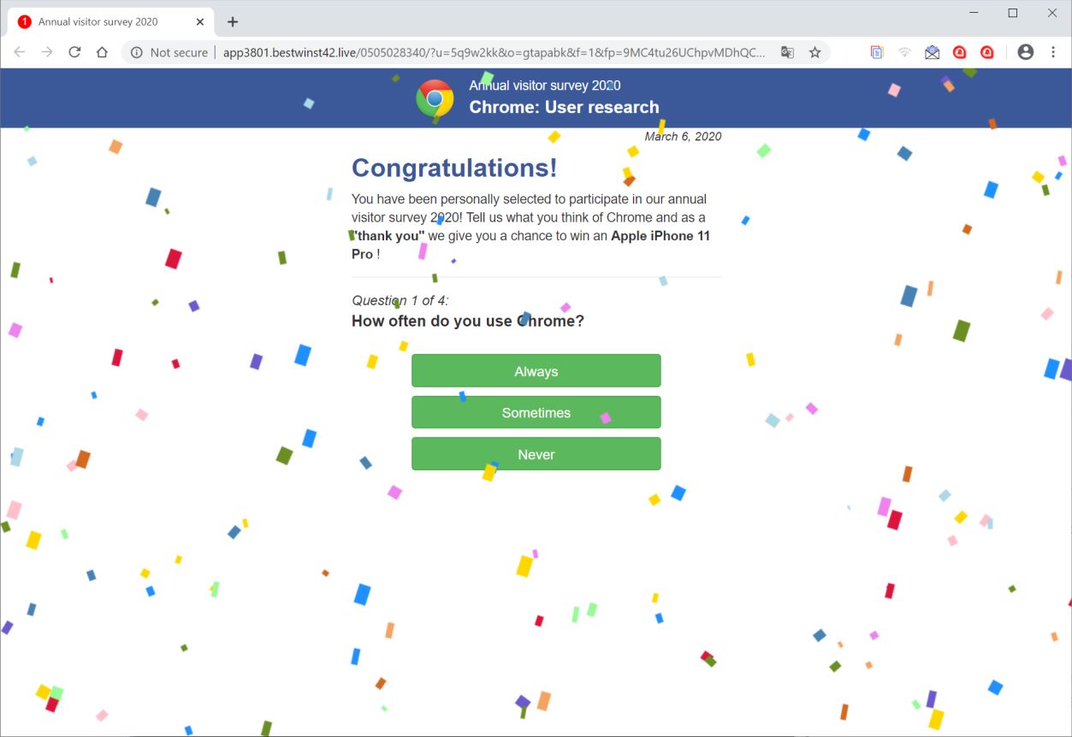Screen dimensions: 1072x737
Task: Click red bell extension nearest the profile avatar
Action: tap(987, 52)
